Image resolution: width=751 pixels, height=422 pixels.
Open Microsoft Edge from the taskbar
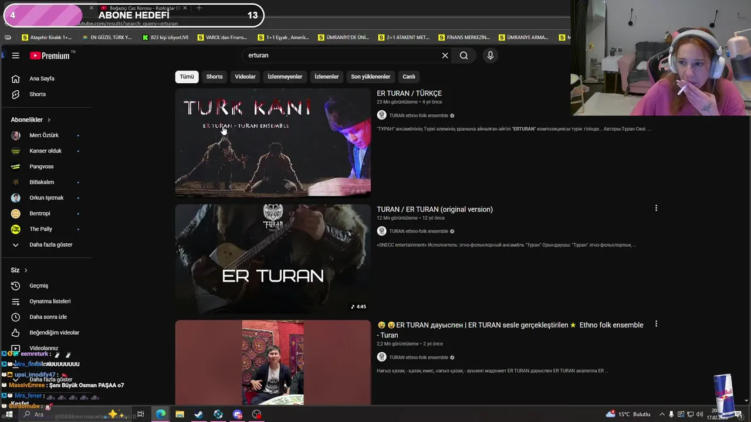(160, 414)
